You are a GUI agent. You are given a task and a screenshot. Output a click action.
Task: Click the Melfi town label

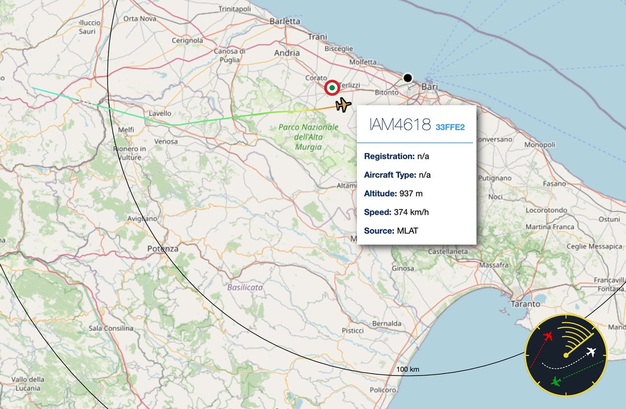tap(126, 129)
